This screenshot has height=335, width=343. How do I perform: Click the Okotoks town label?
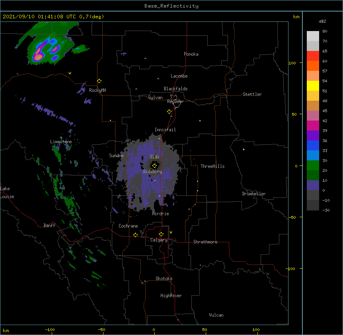coord(164,279)
